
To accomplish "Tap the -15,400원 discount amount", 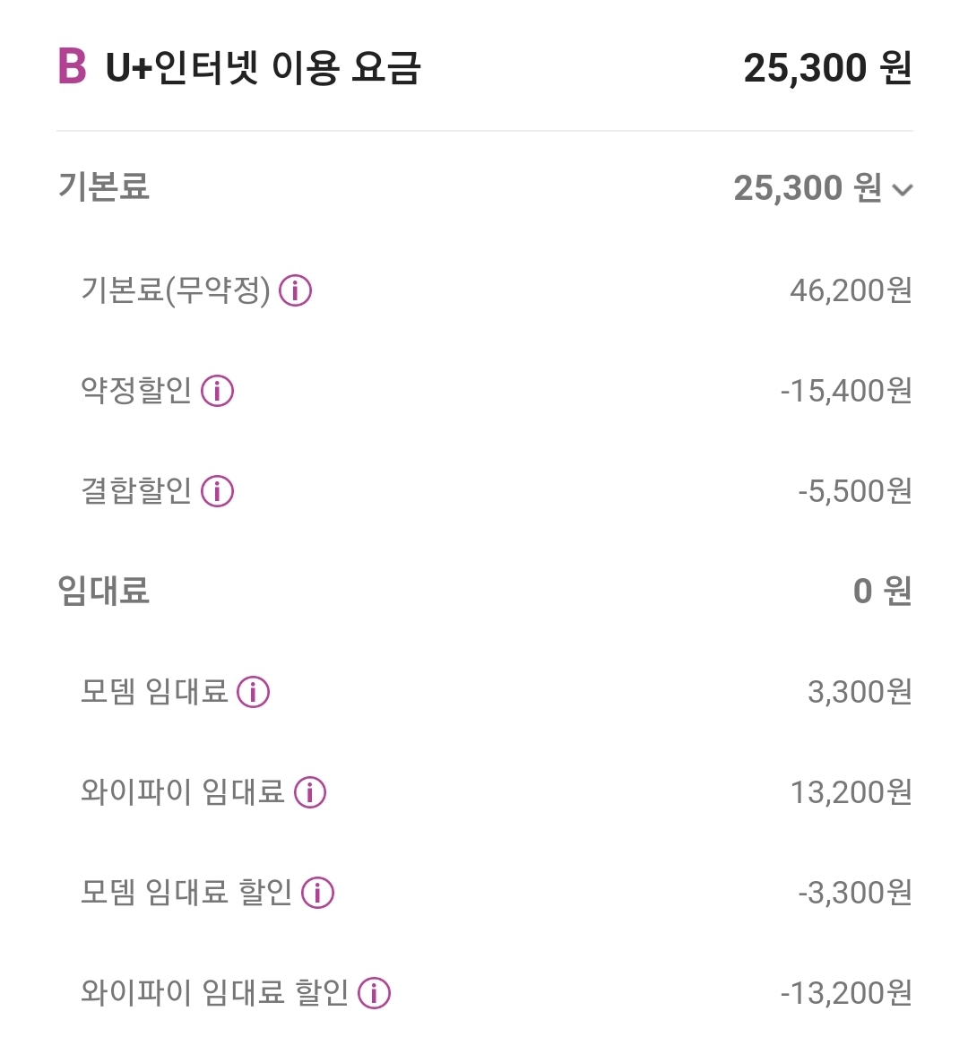I will pos(846,391).
